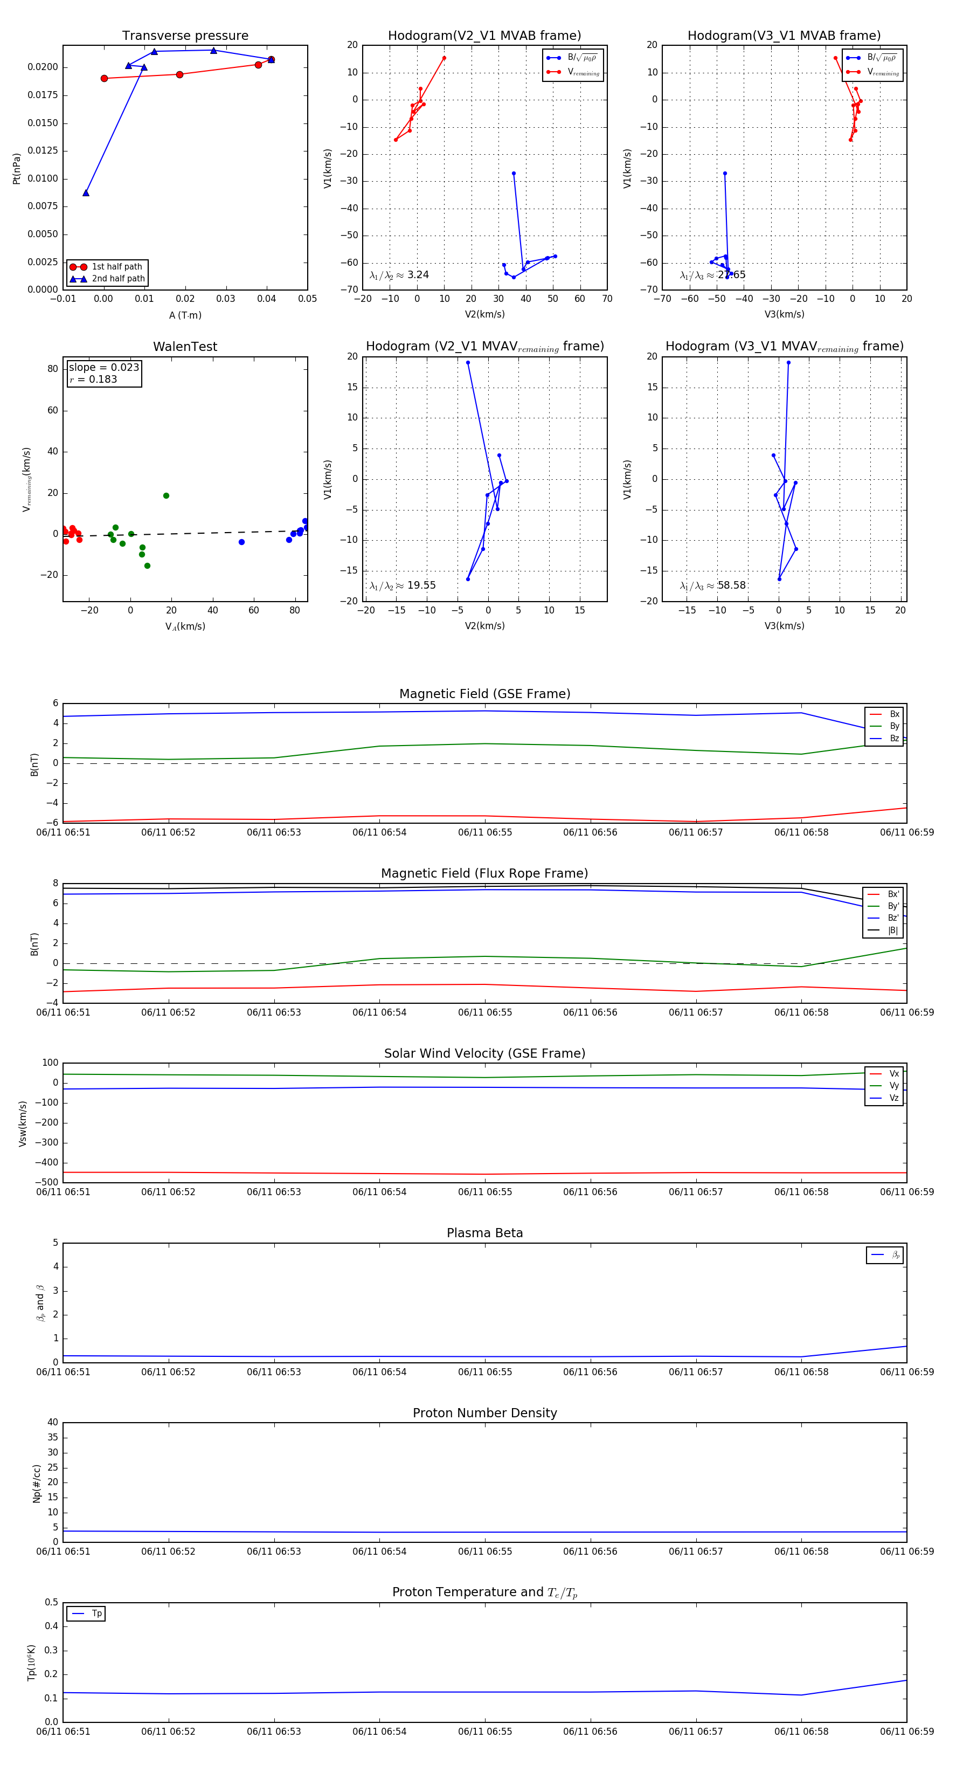Click the 'Np(#/cc)' y-axis label
The width and height of the screenshot is (970, 1779).
pos(37,1482)
